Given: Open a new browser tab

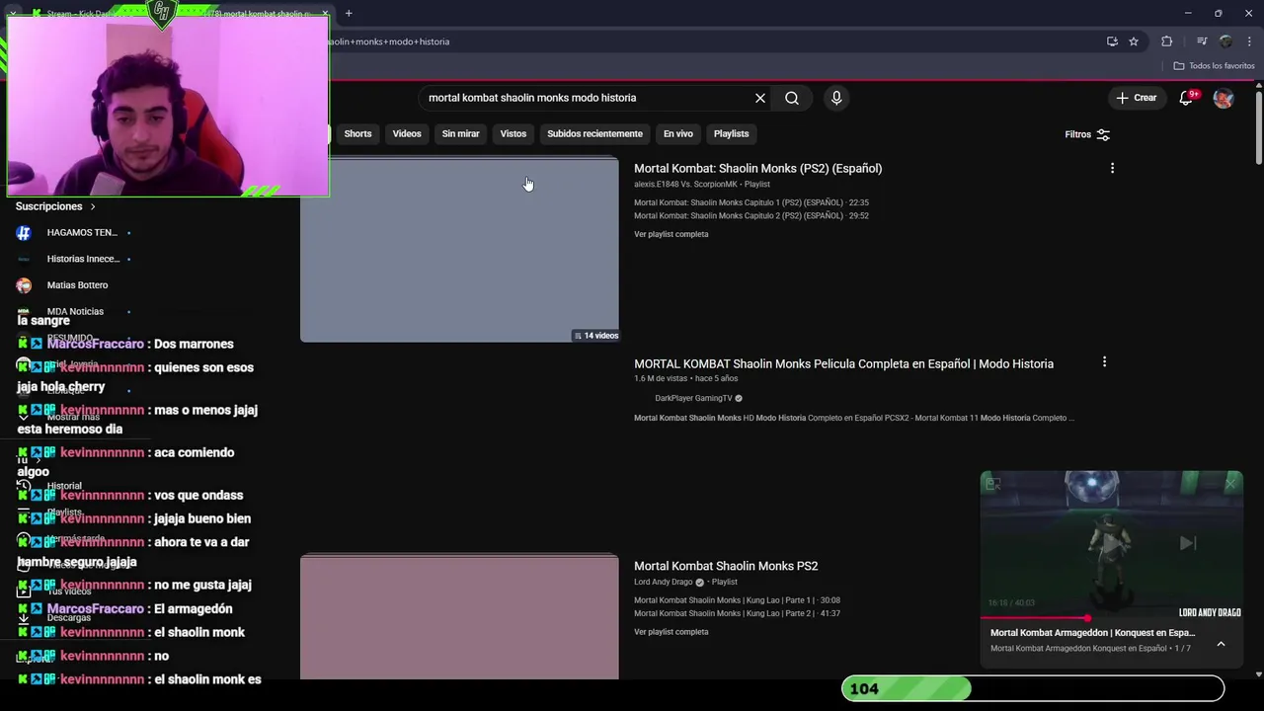Looking at the screenshot, I should tap(349, 13).
